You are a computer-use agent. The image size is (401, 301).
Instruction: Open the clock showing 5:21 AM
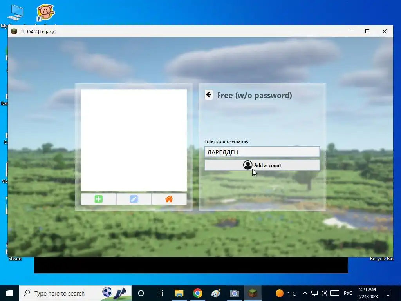click(367, 293)
